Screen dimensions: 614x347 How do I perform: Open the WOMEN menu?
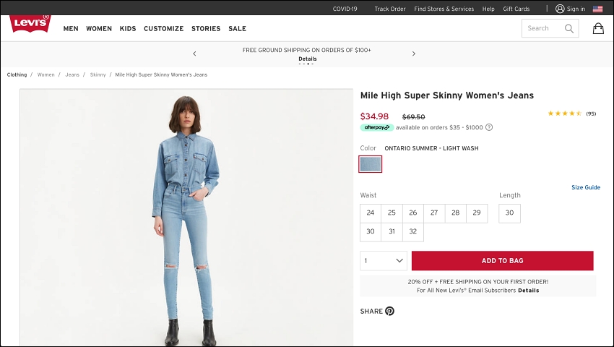pyautogui.click(x=99, y=29)
